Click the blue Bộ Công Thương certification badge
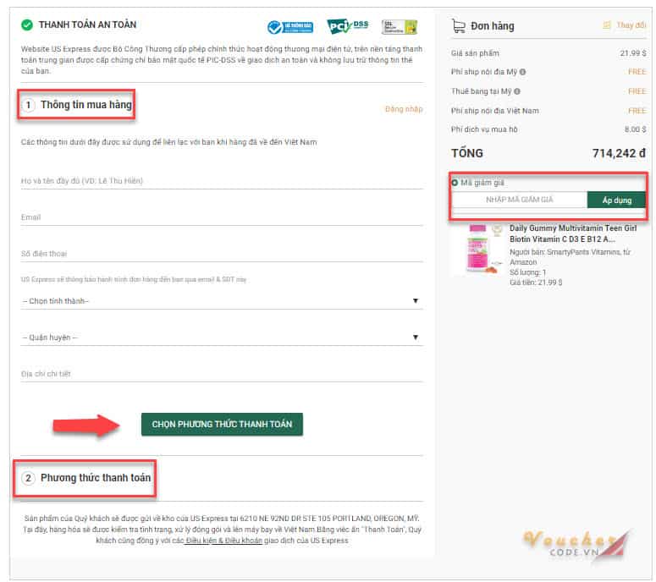The width and height of the screenshot is (656, 582). click(290, 27)
